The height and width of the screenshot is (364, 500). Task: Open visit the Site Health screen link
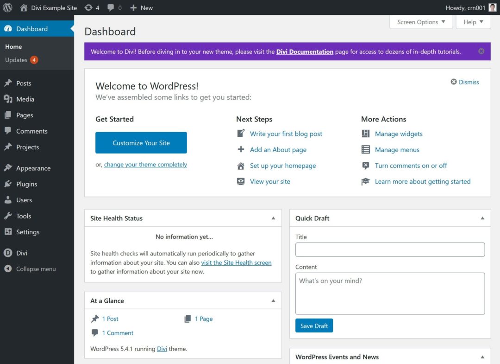(236, 262)
